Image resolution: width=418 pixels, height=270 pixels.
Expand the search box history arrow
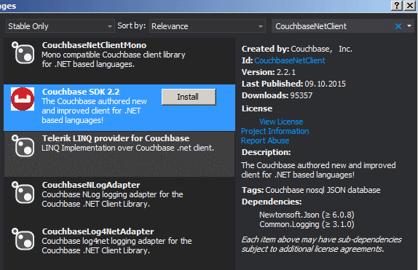coord(409,26)
